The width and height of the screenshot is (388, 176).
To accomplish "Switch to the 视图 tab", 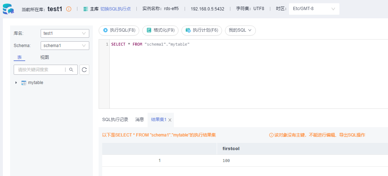I will point(45,57).
